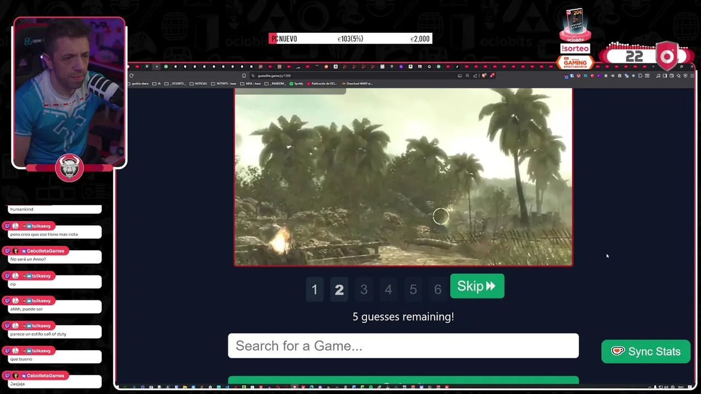Click the share icon in address bar
The height and width of the screenshot is (394, 701).
(475, 76)
